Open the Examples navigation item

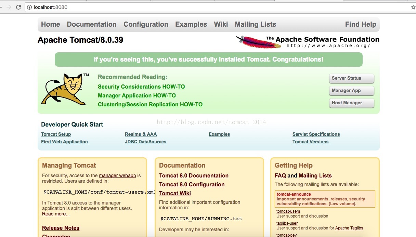[191, 24]
